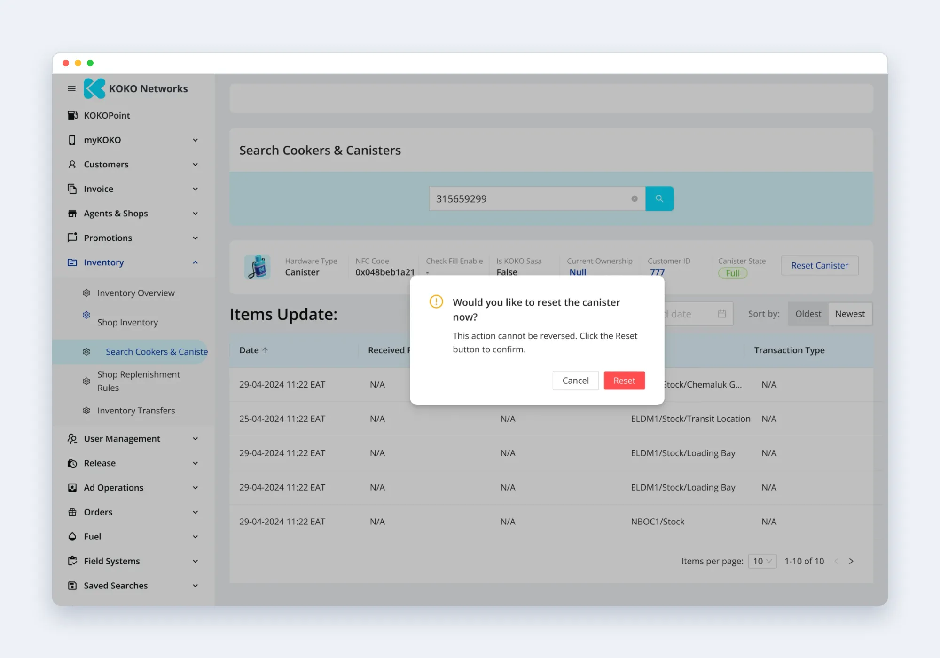Image resolution: width=940 pixels, height=658 pixels.
Task: Click the Invoice document icon
Action: pyautogui.click(x=72, y=189)
